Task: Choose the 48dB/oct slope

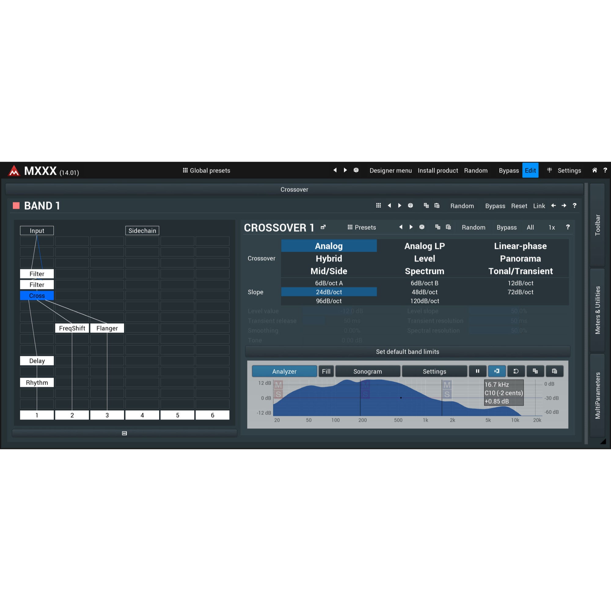Action: click(x=424, y=292)
